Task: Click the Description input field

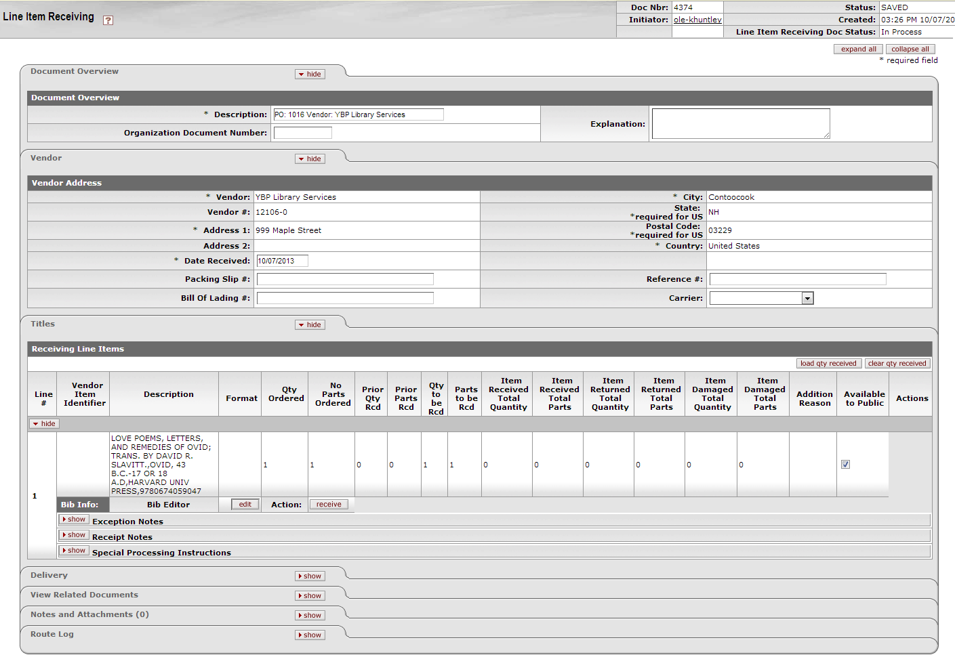Action: click(359, 114)
